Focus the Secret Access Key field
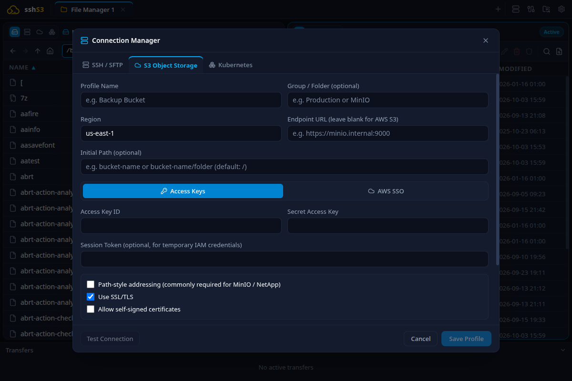This screenshot has height=381, width=572. pos(388,226)
